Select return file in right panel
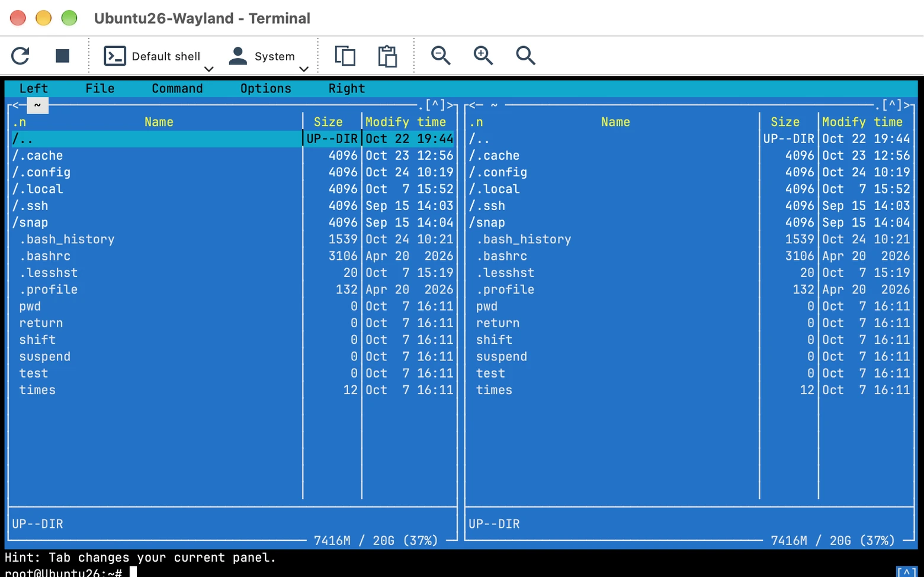Viewport: 924px width, 577px height. pos(689,323)
